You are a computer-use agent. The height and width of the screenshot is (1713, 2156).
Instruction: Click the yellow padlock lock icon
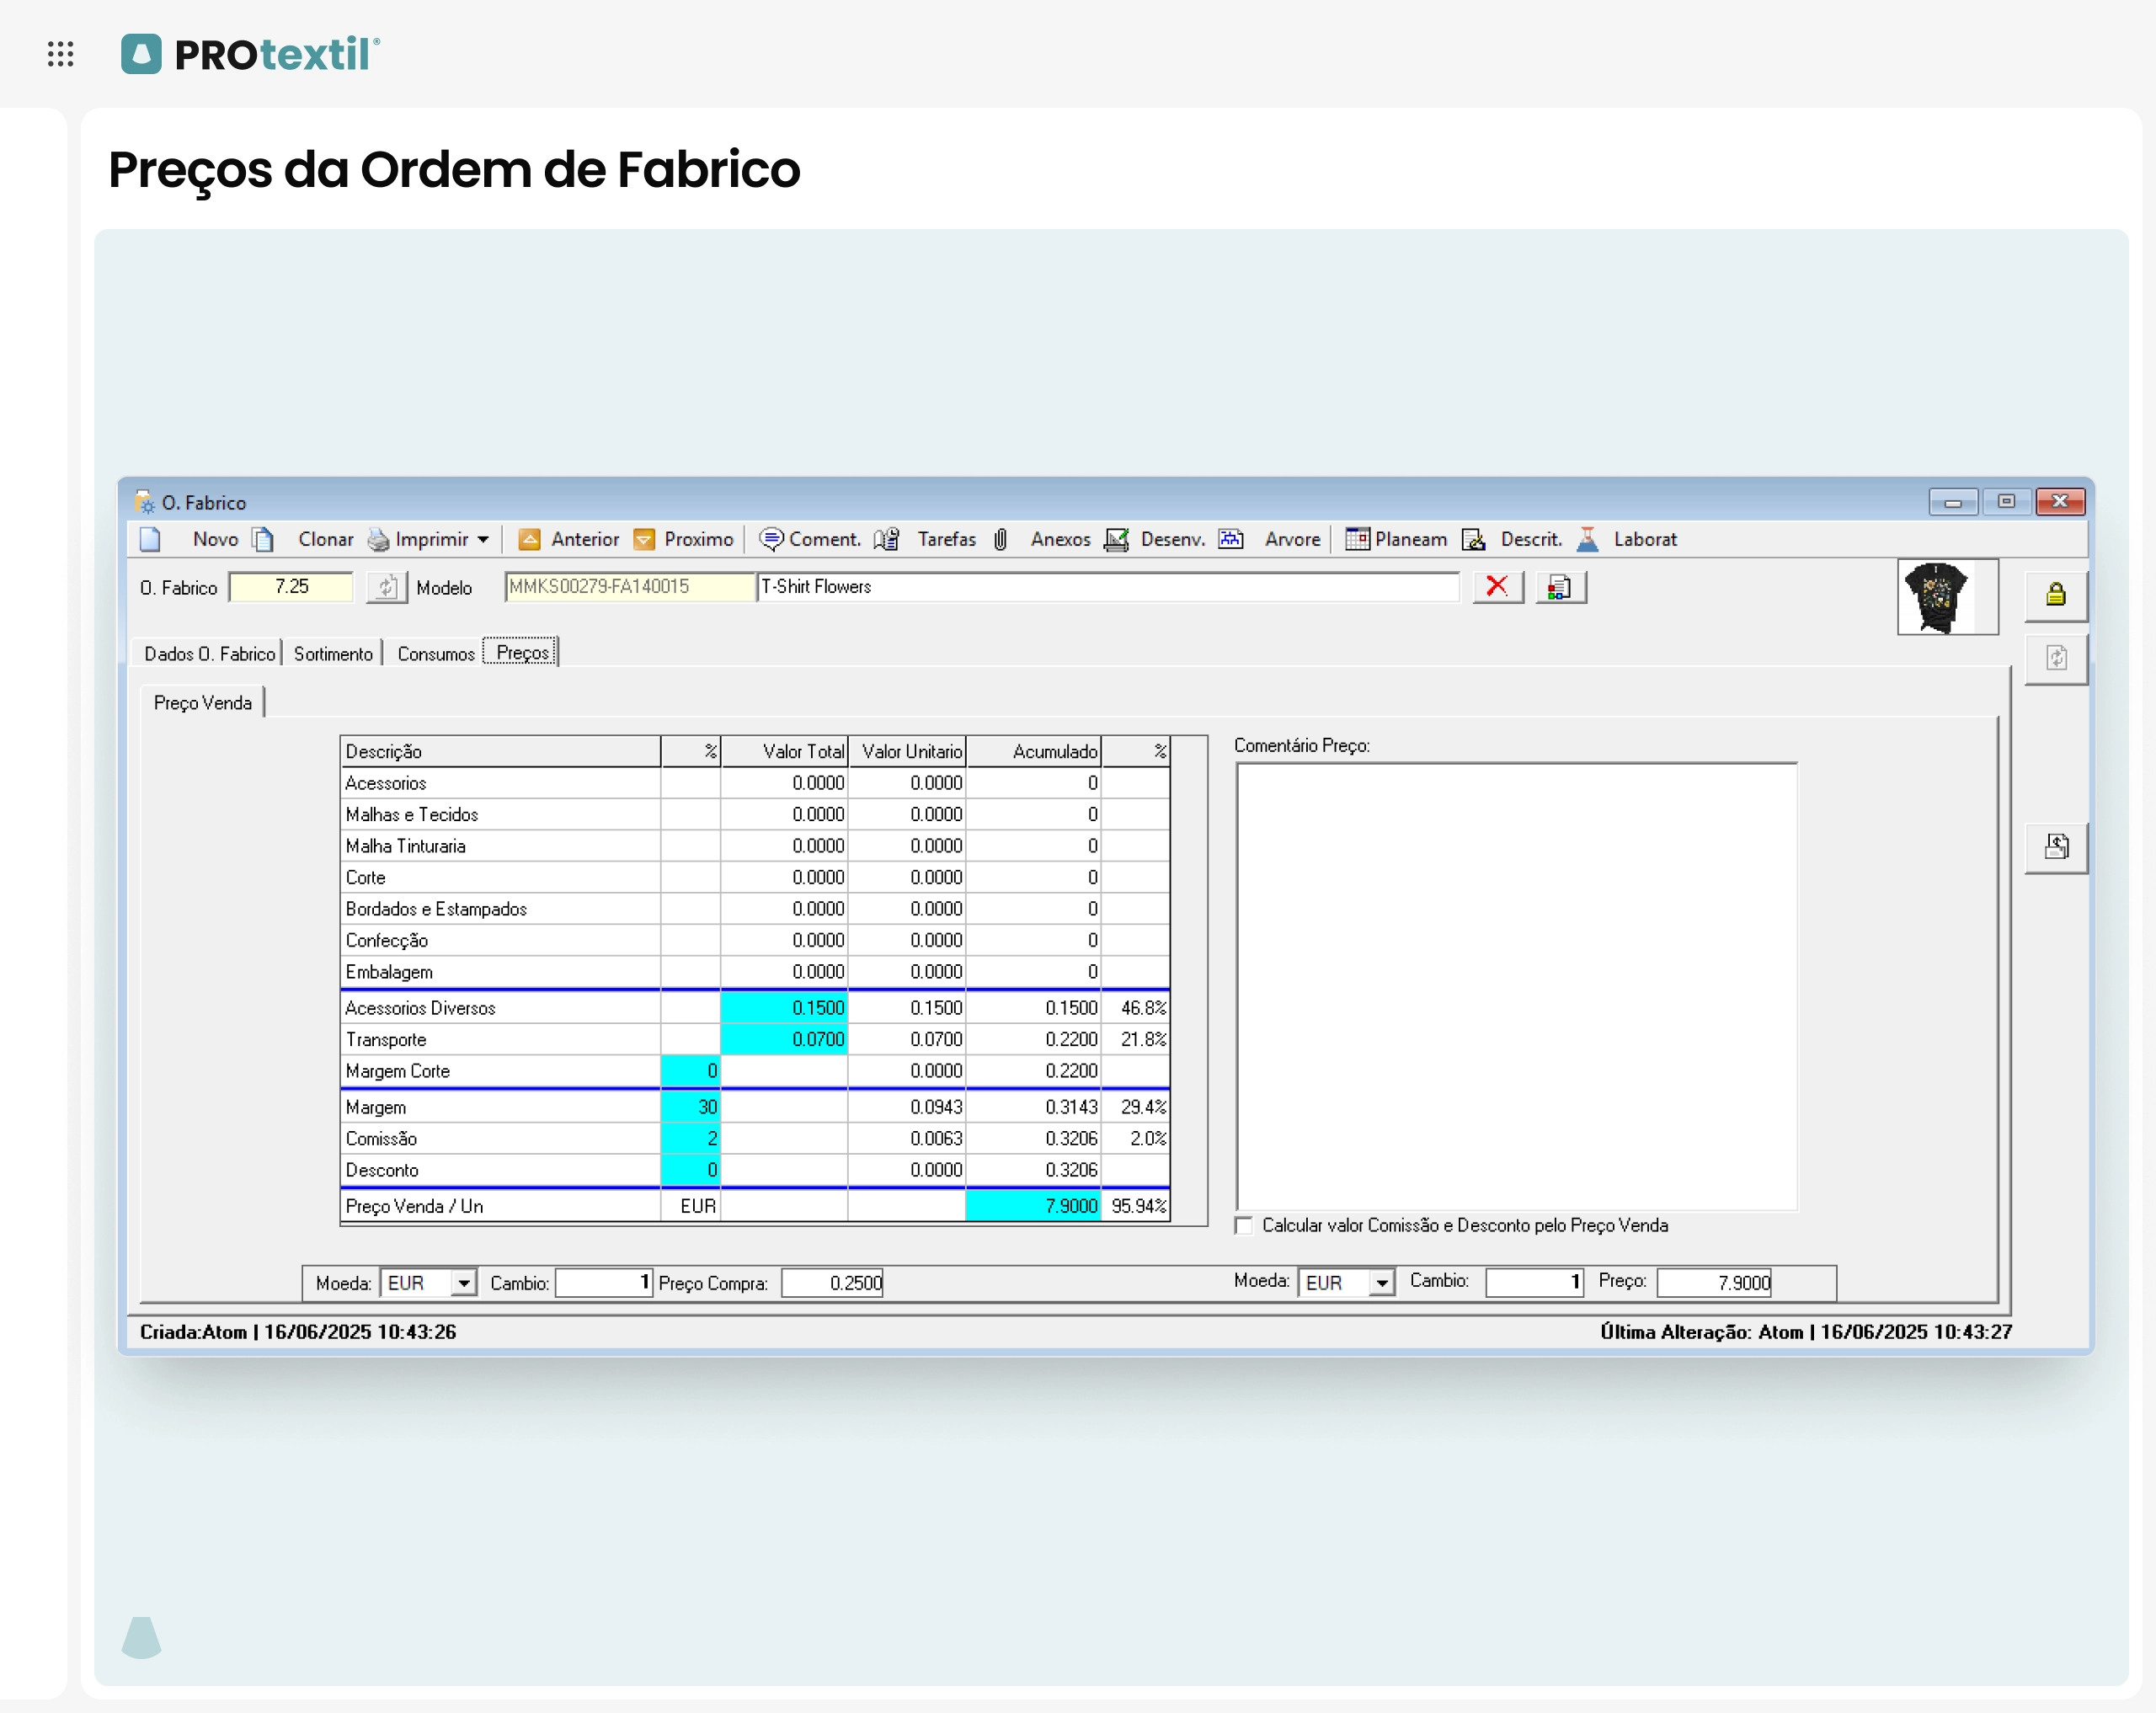click(x=2055, y=595)
